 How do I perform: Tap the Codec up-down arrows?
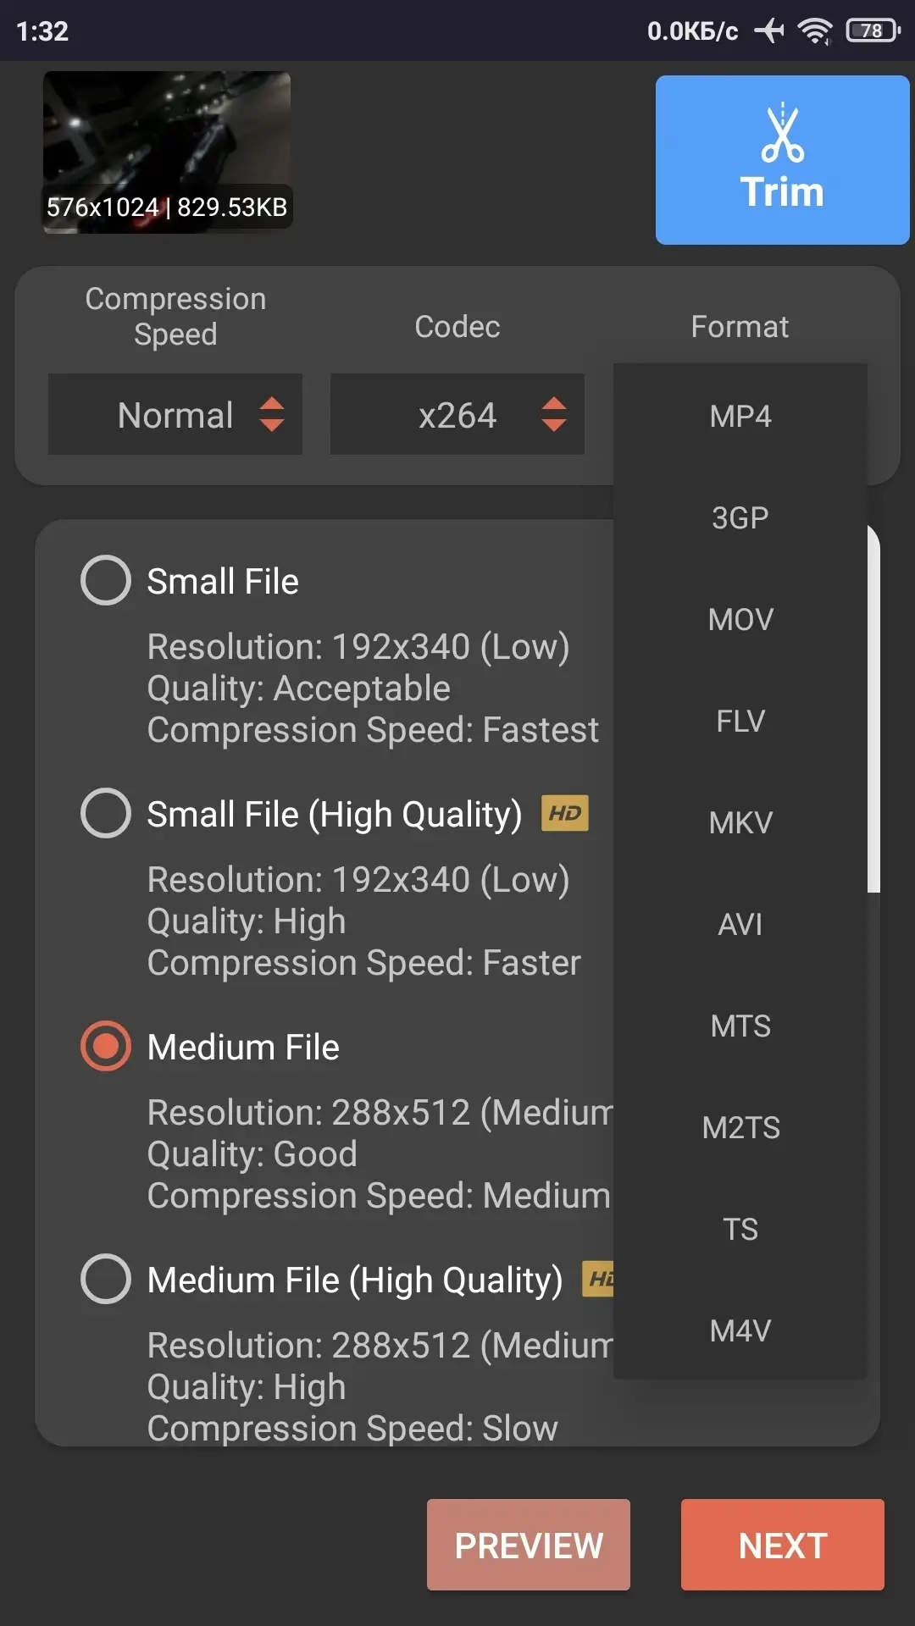pyautogui.click(x=554, y=414)
